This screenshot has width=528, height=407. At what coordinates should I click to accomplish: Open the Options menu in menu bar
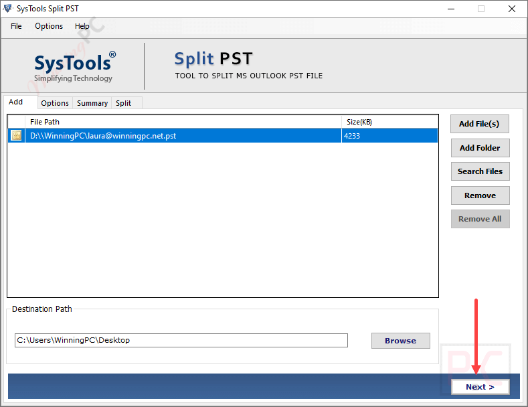[x=49, y=26]
